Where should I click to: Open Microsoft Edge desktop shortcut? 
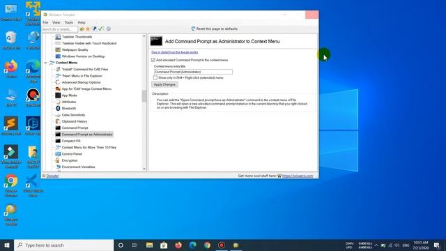tap(33, 71)
